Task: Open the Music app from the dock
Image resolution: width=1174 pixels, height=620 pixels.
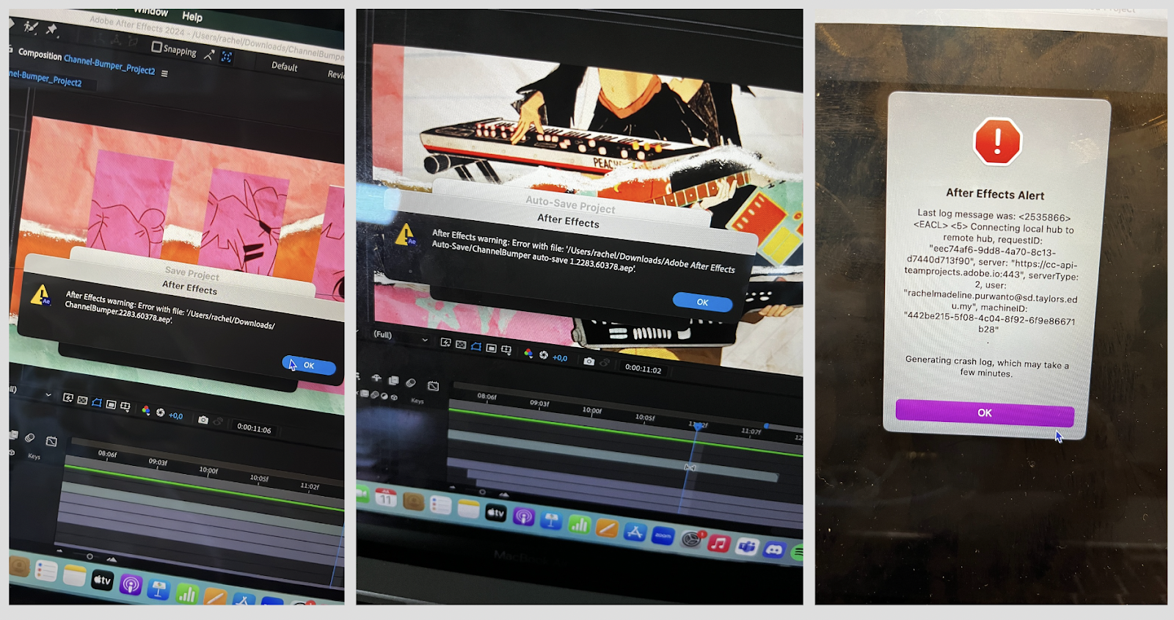Action: tap(718, 544)
